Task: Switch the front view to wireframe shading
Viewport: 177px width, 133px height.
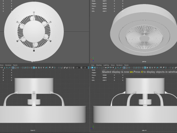Action: click(x=31, y=68)
